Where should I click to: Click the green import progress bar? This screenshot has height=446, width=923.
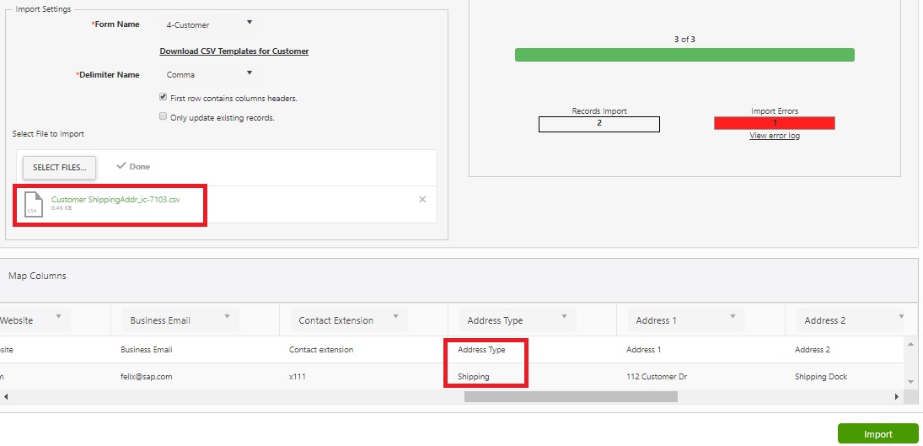tap(684, 55)
